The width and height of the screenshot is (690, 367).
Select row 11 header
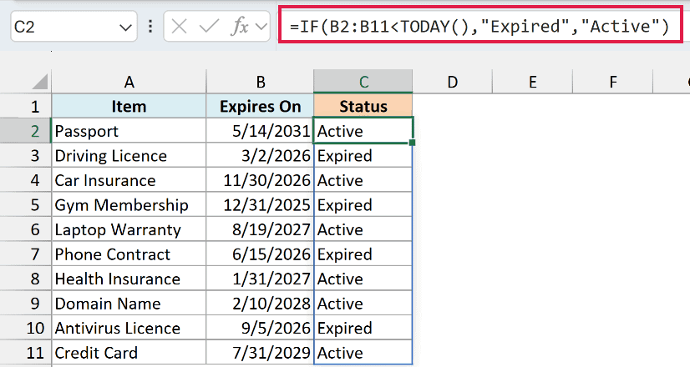(x=26, y=353)
